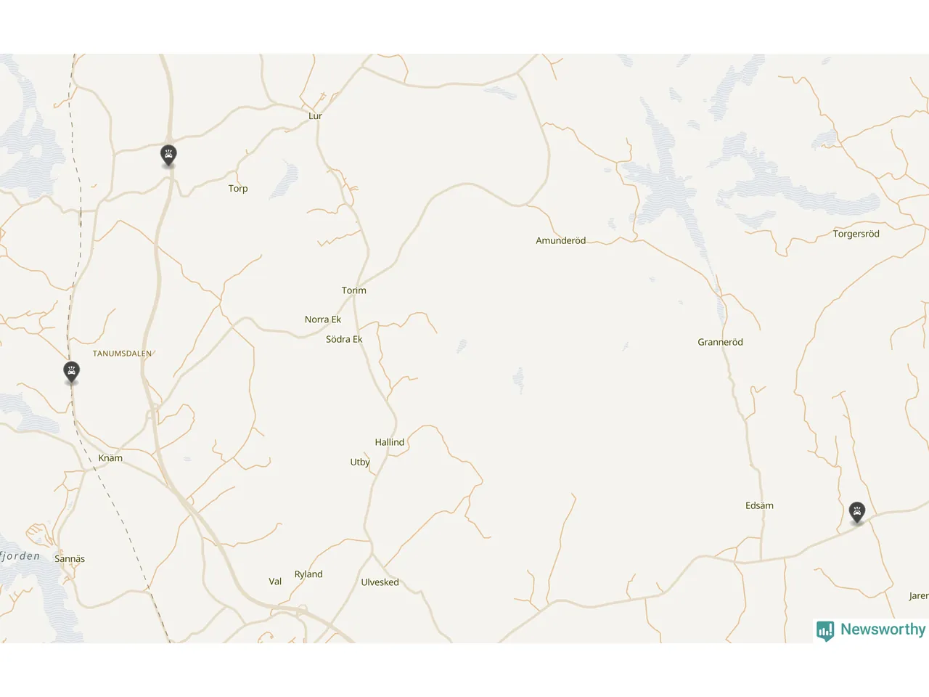929x697 pixels.
Task: Click the Amunderöd map label
Action: pos(560,240)
